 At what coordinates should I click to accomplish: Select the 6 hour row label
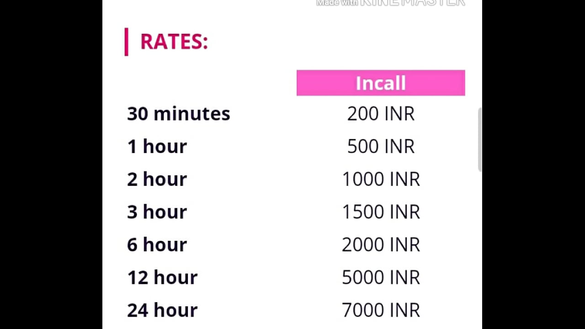[x=157, y=245]
